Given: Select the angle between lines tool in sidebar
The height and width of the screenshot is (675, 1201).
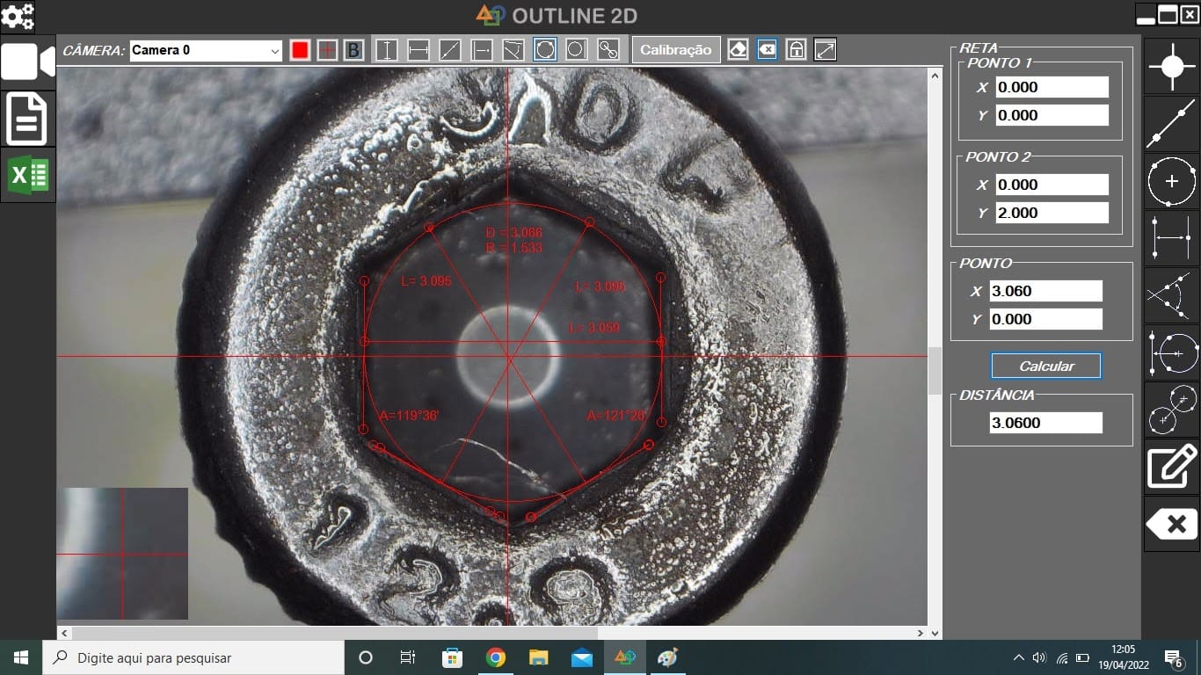Looking at the screenshot, I should pos(1172,295).
